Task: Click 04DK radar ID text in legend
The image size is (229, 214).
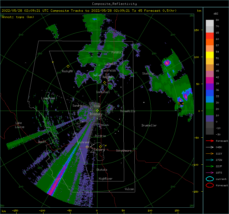Action: [219, 147]
